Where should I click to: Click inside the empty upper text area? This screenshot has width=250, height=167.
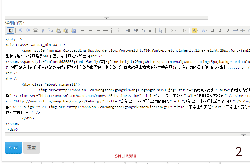[107, 8]
